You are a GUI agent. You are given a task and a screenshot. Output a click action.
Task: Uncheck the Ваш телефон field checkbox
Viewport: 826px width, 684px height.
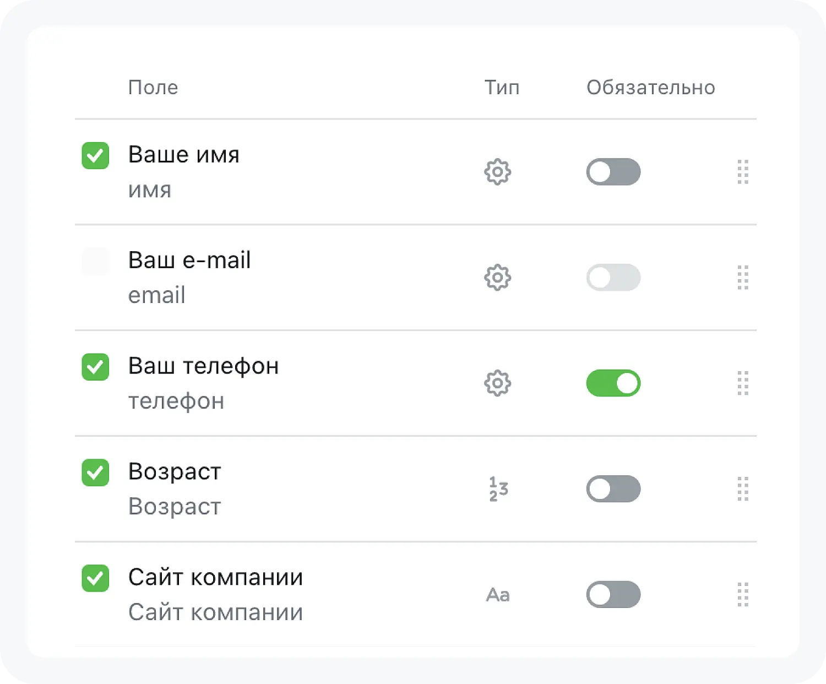click(95, 367)
